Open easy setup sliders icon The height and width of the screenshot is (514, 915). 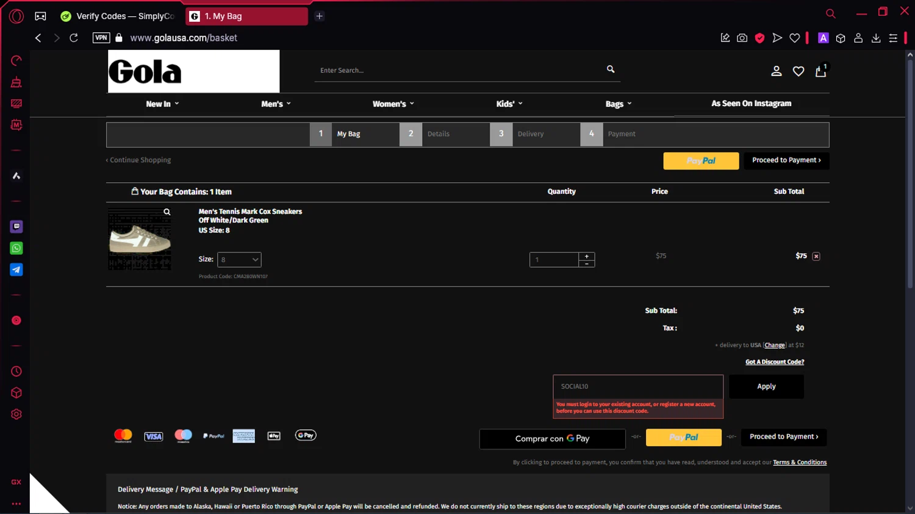(x=893, y=38)
